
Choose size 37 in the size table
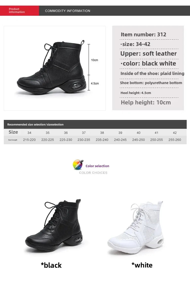coord(84,133)
